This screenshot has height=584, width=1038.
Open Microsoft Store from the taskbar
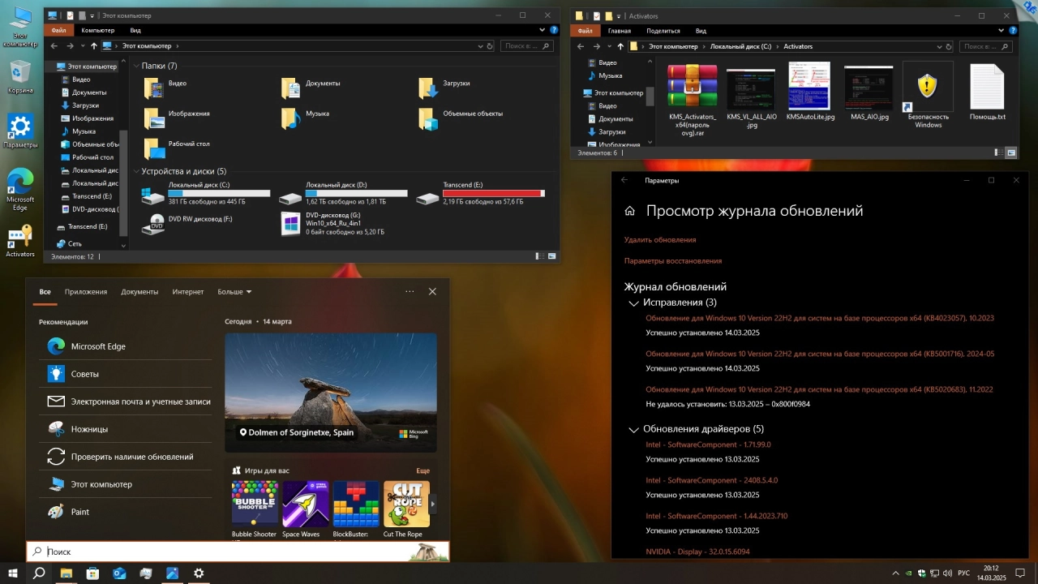(92, 573)
